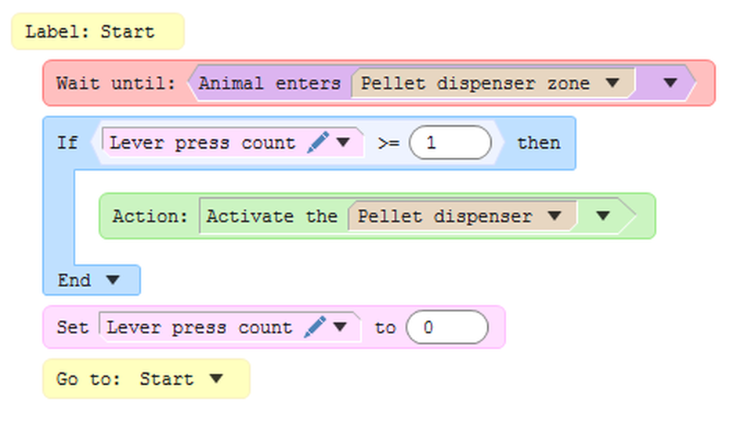
Task: Open Lever press count dropdown in Set block
Action: click(x=340, y=327)
